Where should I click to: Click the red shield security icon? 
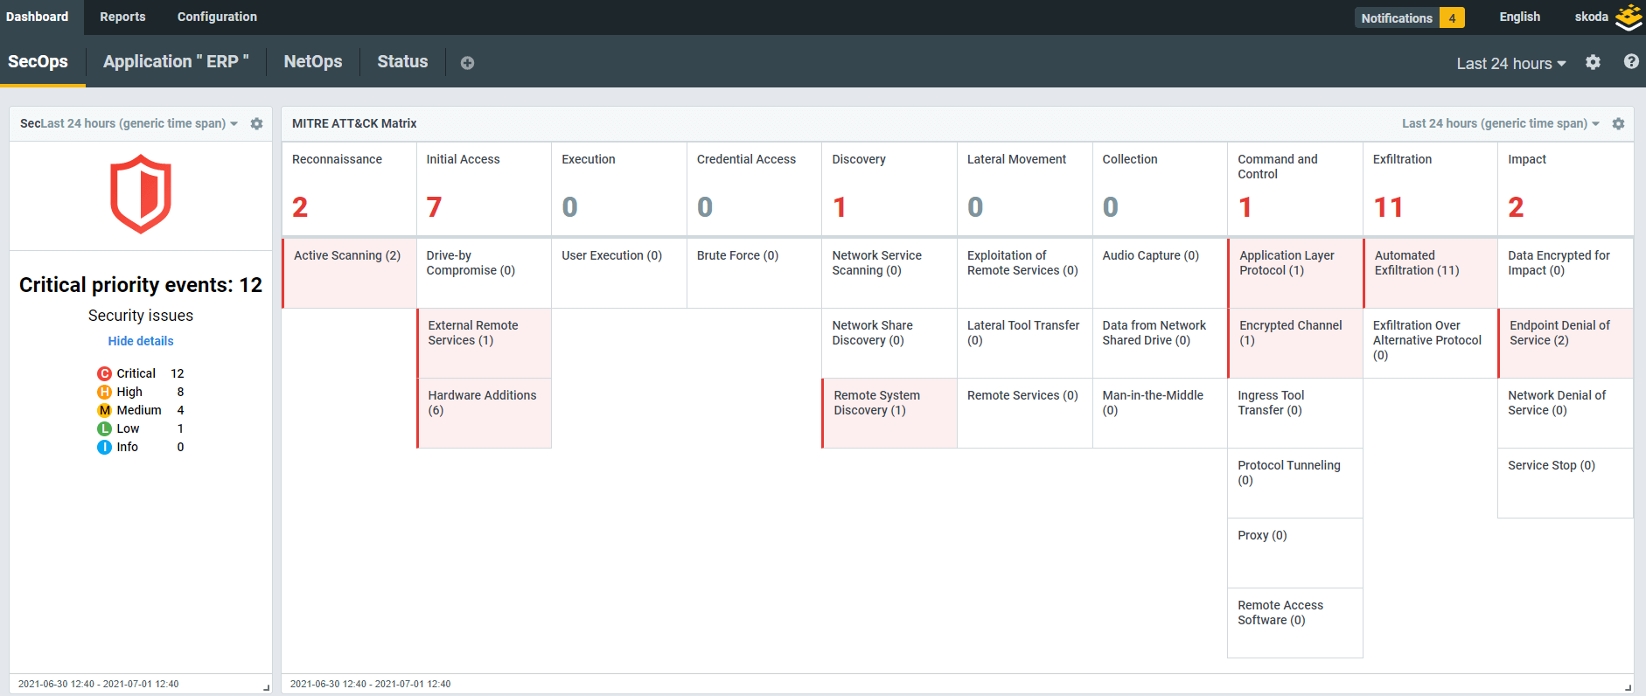click(141, 194)
